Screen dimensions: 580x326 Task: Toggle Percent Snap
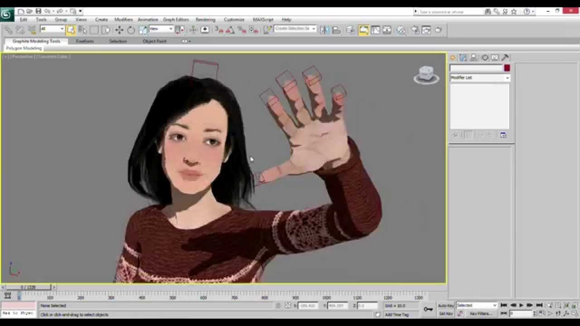pyautogui.click(x=242, y=30)
